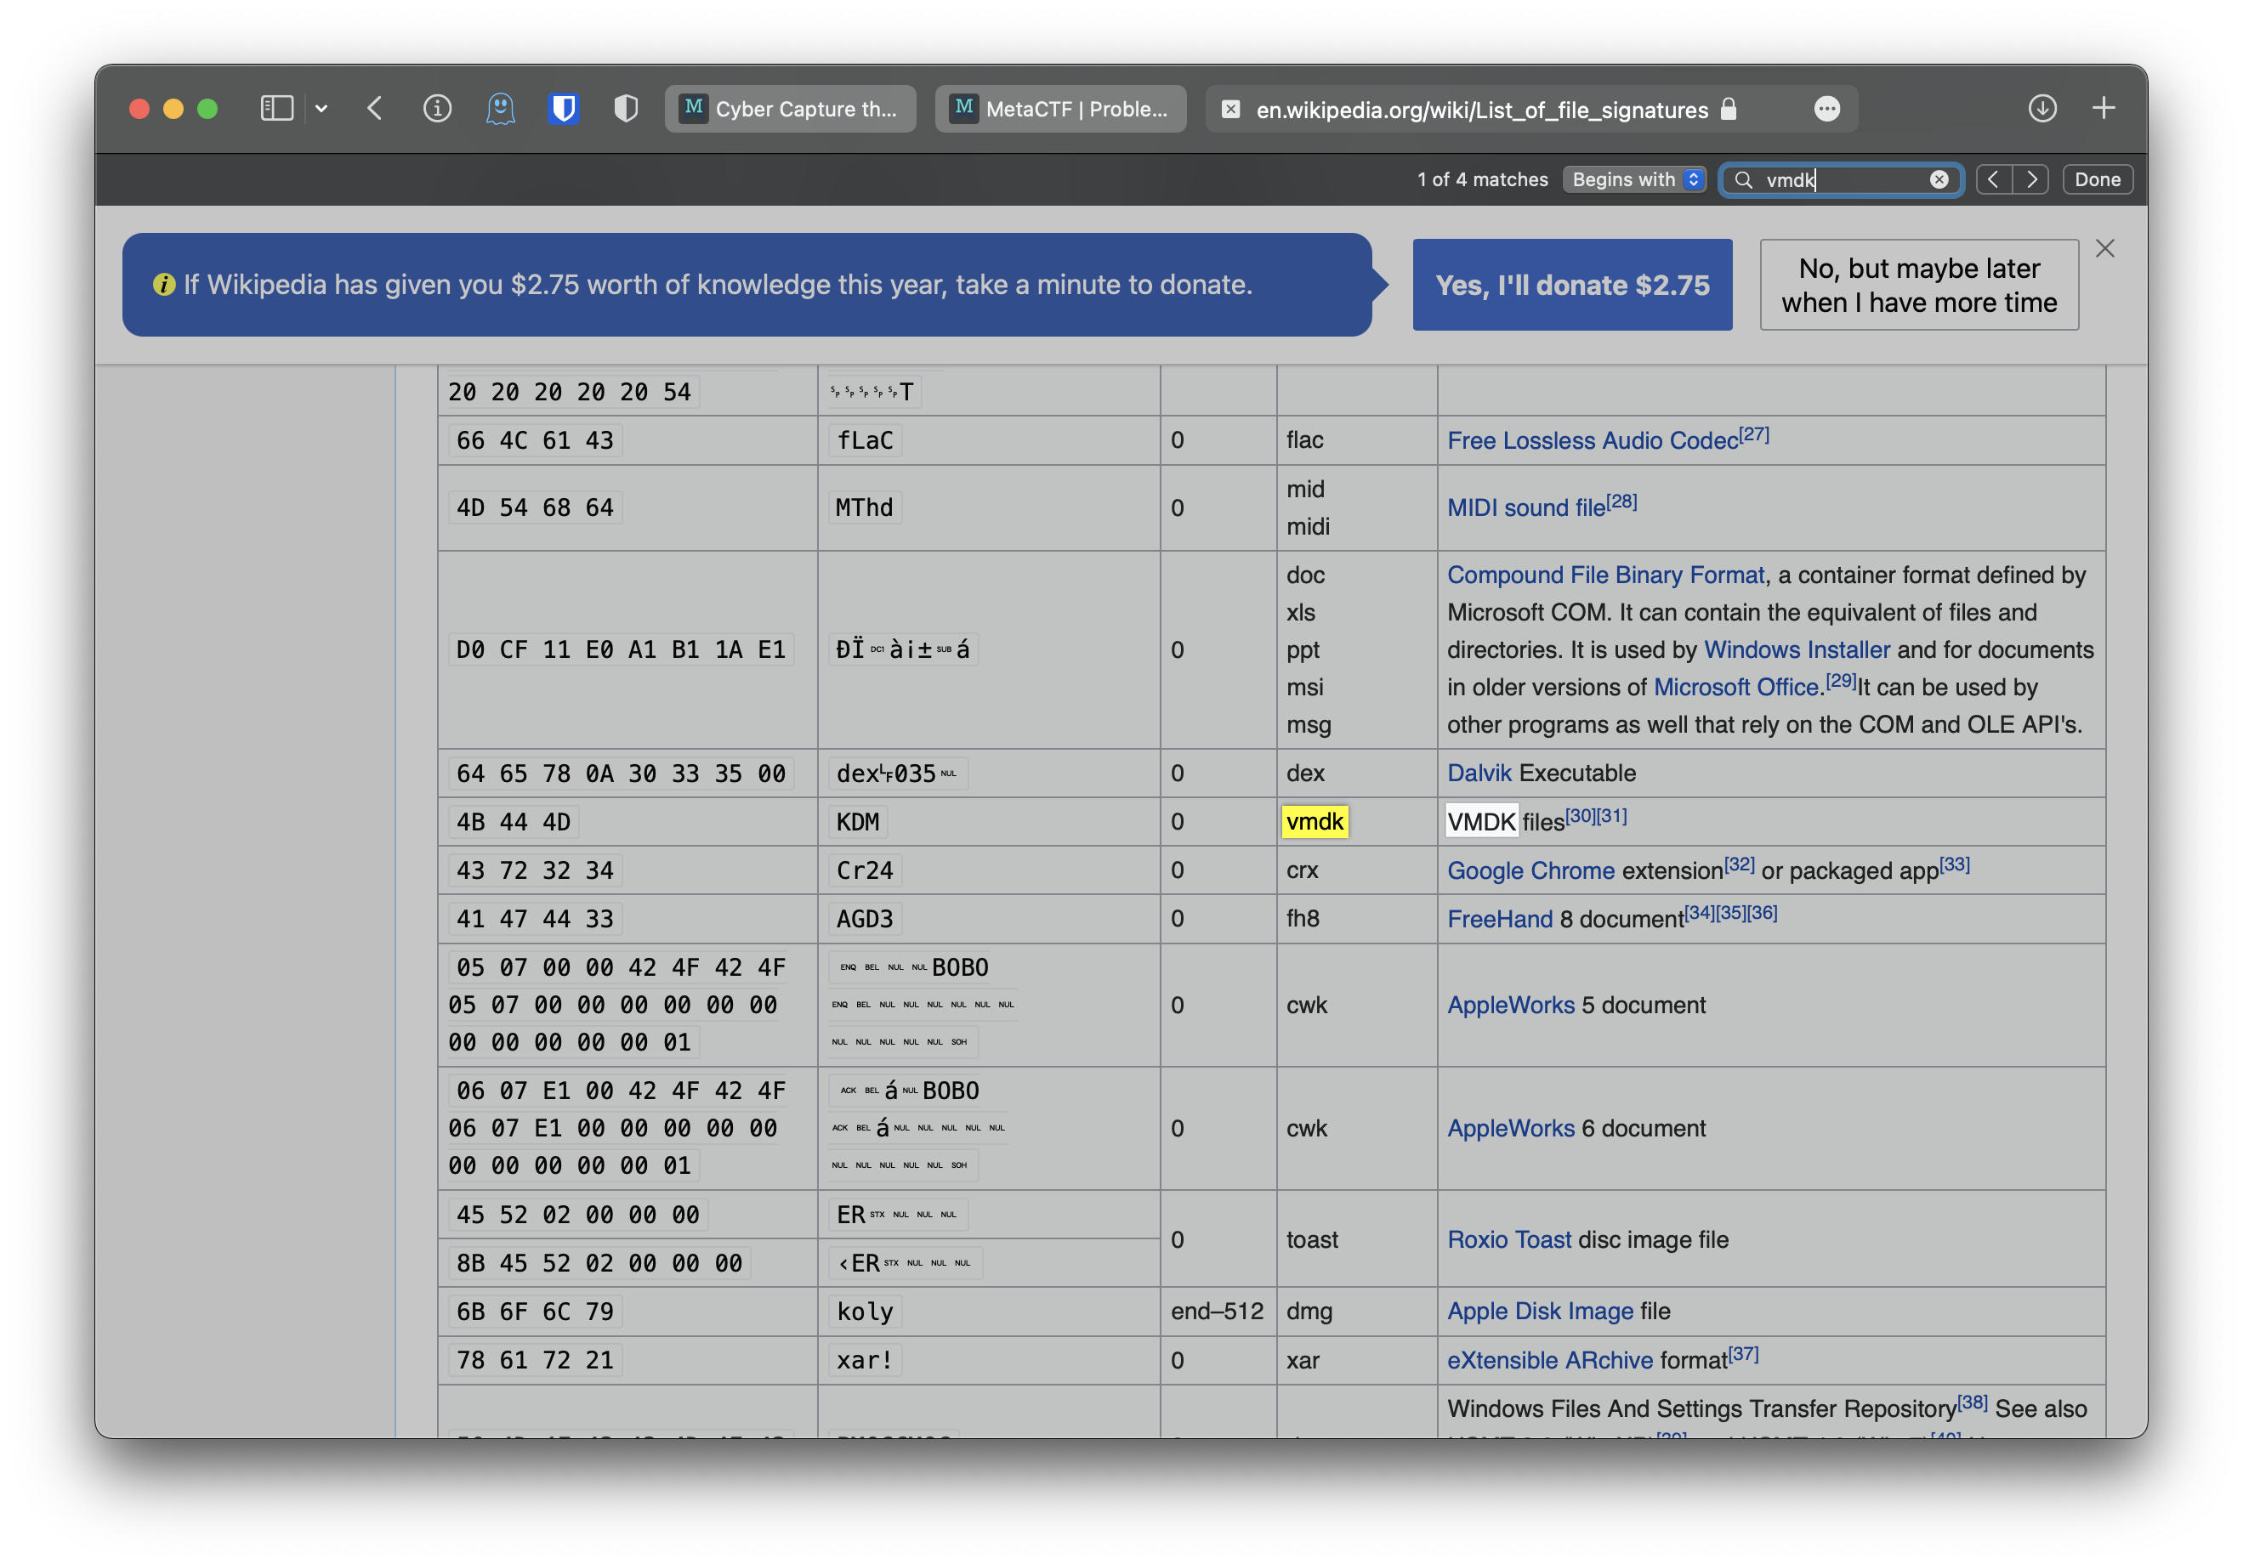Open Compound File Binary Format link

point(1605,575)
